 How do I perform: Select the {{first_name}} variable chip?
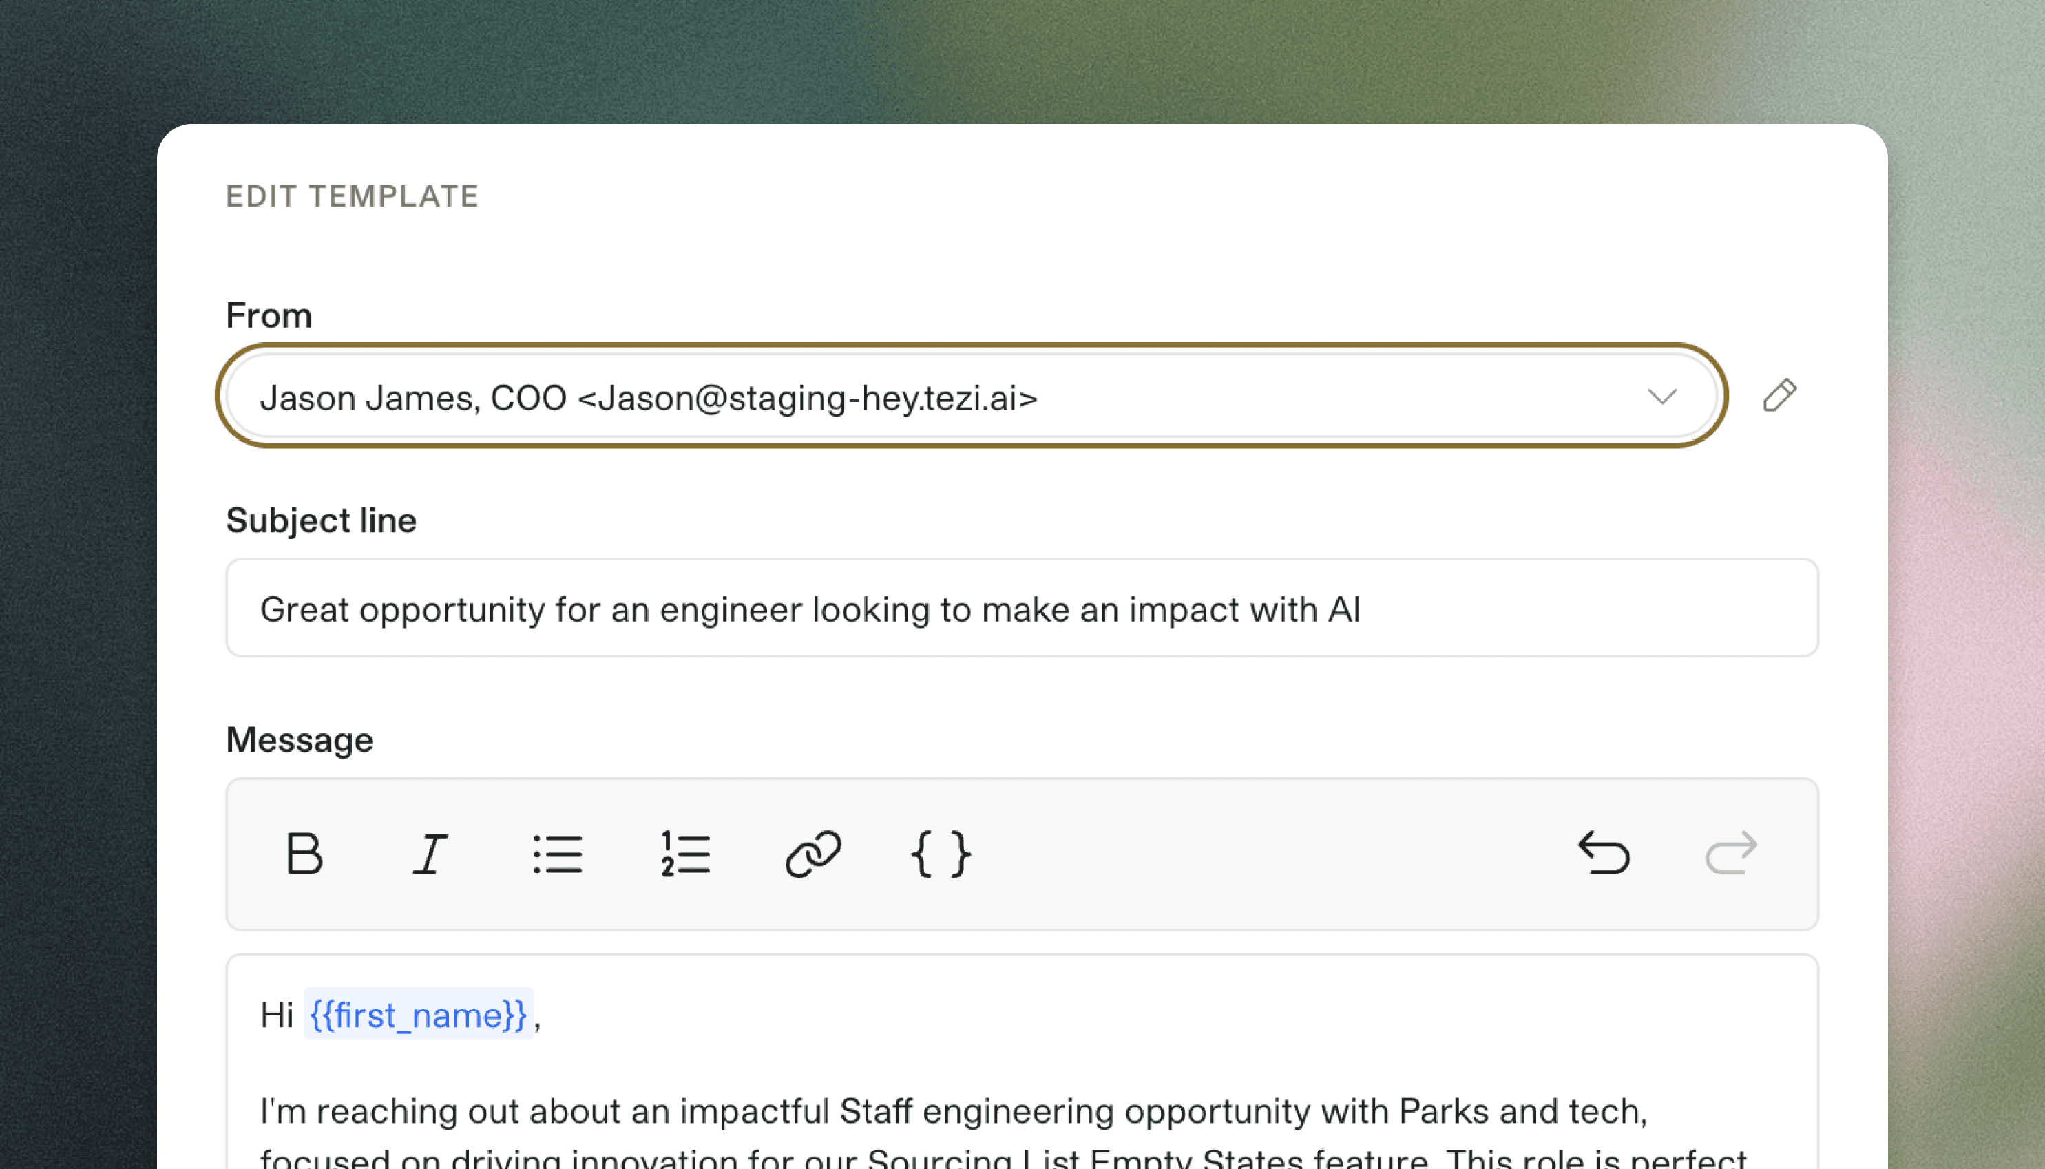419,1015
